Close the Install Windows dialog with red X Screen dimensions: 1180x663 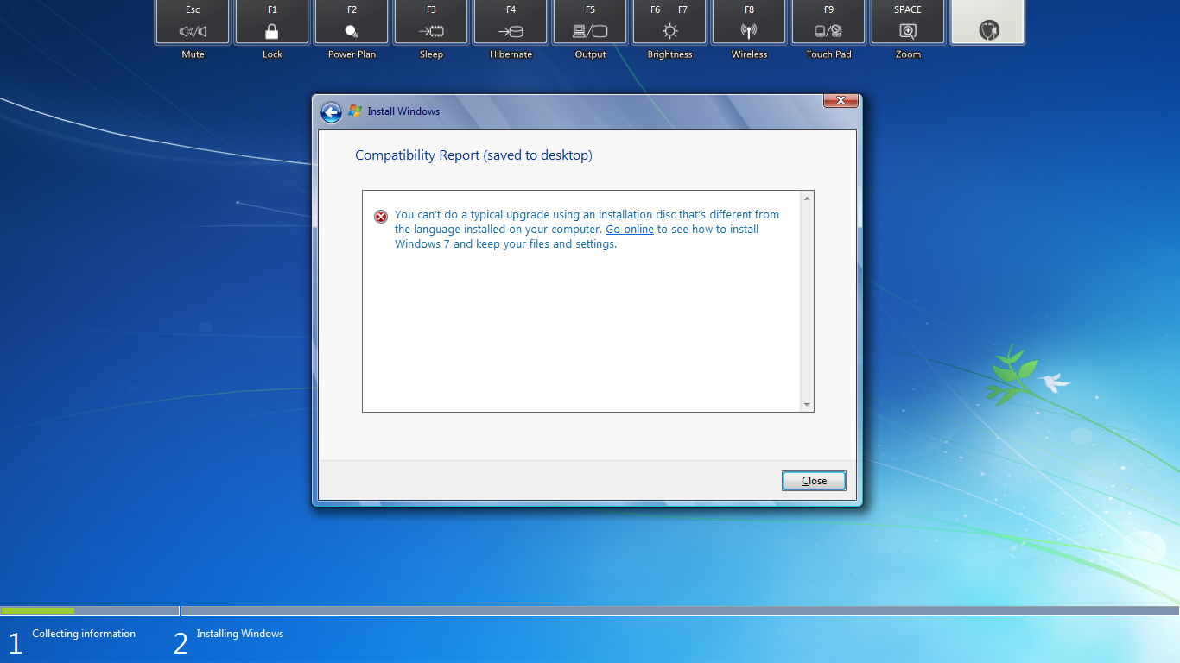click(x=841, y=101)
